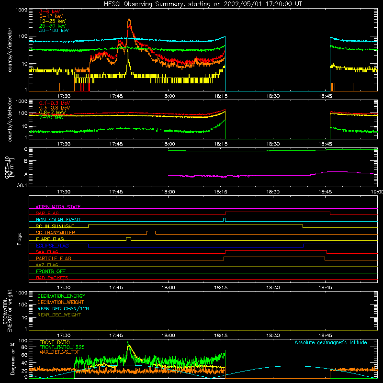
Task: Select the green FRONTS_OFF label
Action: tap(51, 271)
